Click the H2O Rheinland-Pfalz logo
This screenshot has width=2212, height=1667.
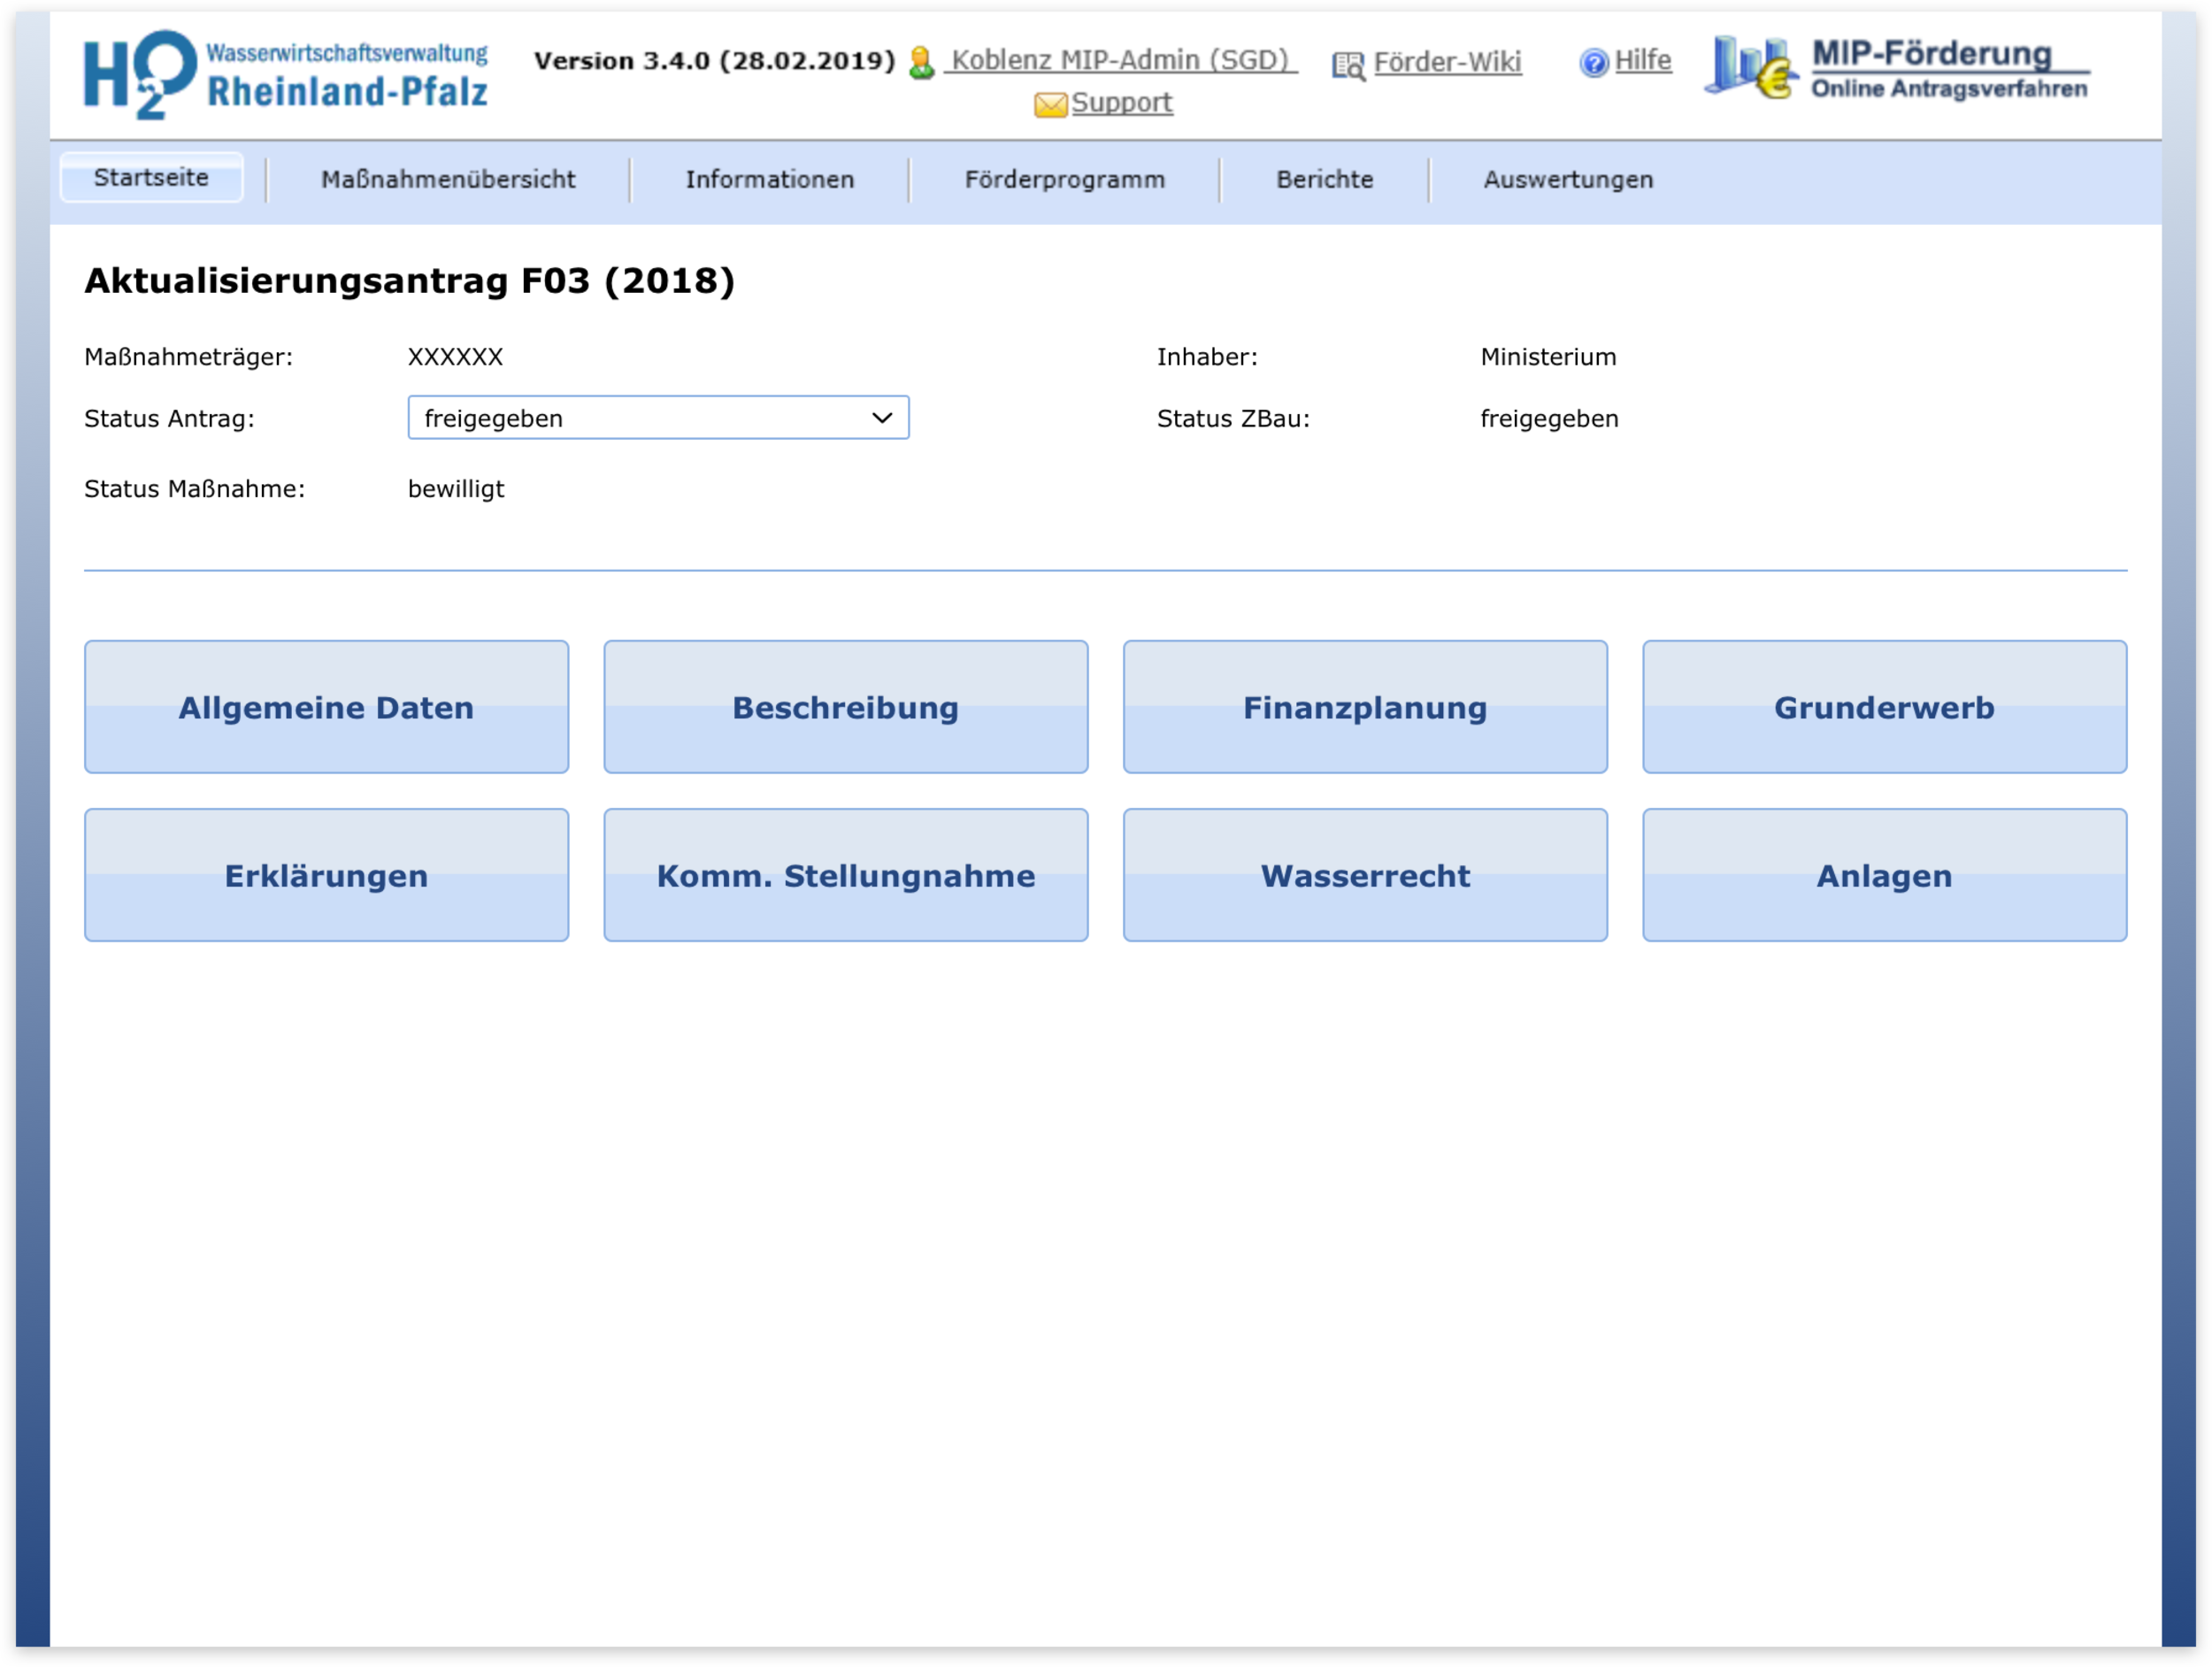pos(285,74)
